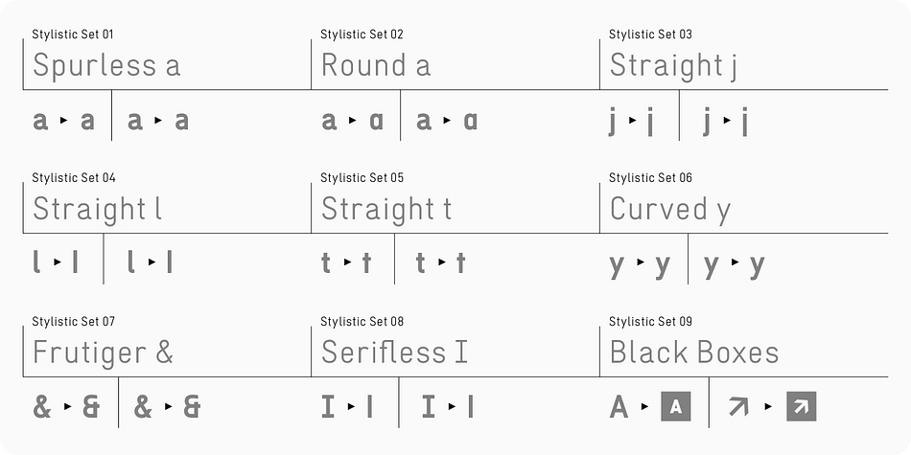Click the Frutiger ampersand in bold sample

[91, 407]
